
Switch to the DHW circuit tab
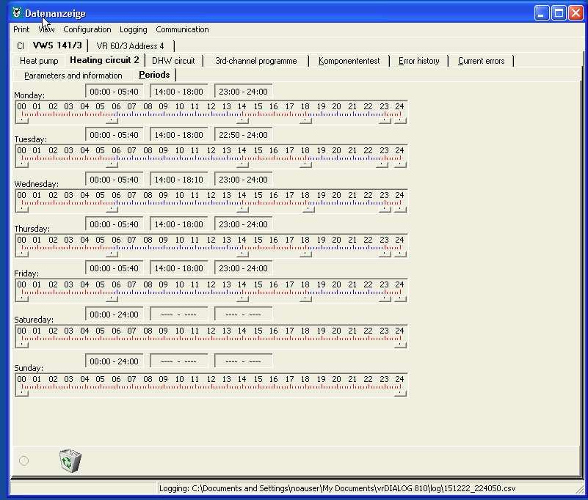coord(173,61)
